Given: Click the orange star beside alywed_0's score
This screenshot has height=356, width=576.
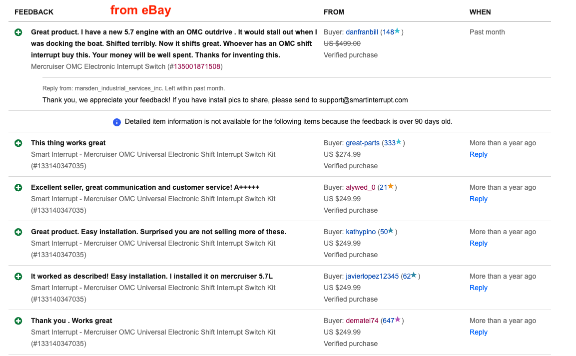Looking at the screenshot, I should [391, 186].
